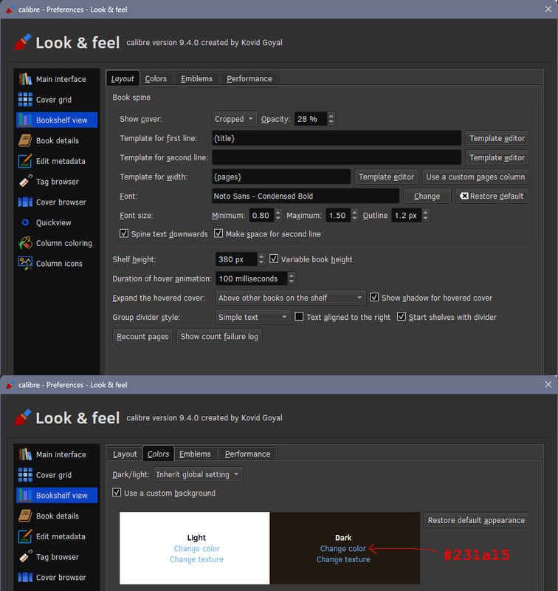The height and width of the screenshot is (591, 558).
Task: Click Restore default font button
Action: (x=492, y=196)
